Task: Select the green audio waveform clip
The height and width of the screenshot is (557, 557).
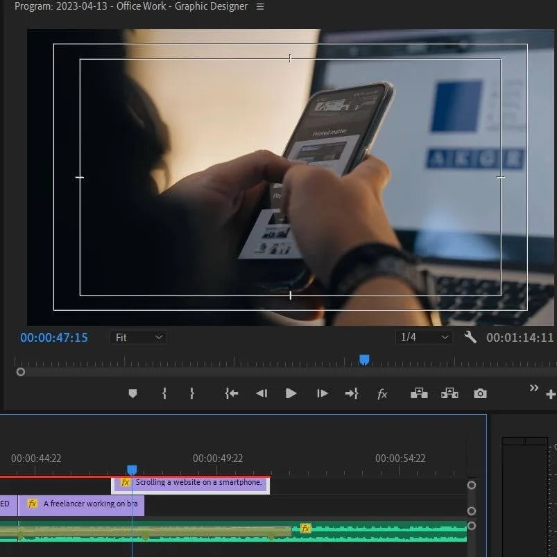Action: (233, 531)
